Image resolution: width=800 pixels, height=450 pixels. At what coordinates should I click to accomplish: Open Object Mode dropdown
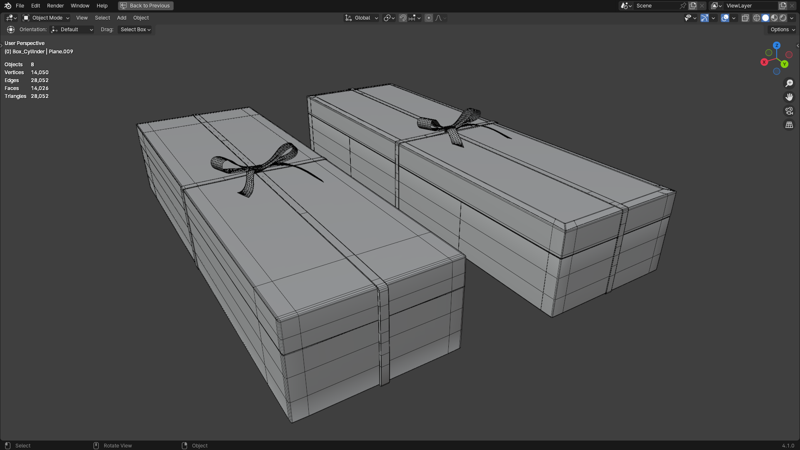point(46,18)
